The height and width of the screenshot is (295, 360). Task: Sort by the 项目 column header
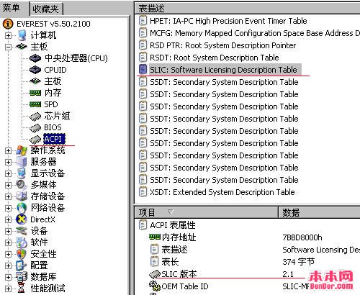206,212
